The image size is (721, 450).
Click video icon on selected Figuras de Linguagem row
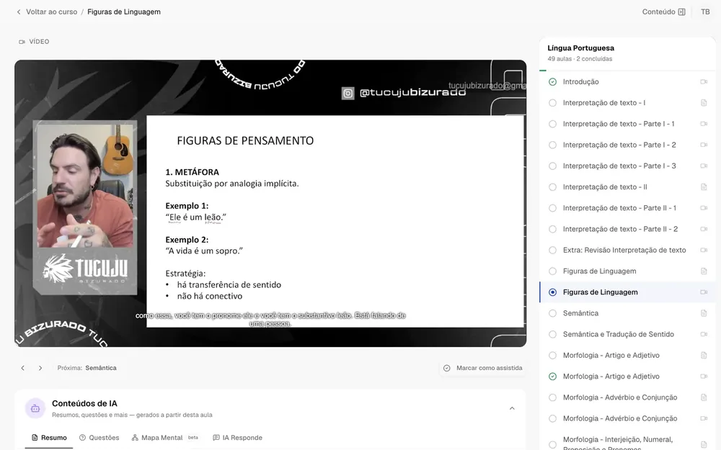(x=704, y=292)
